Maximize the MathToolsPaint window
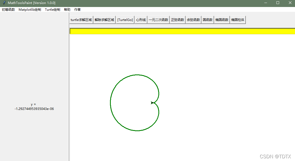The width and height of the screenshot is (295, 161). point(278,3)
